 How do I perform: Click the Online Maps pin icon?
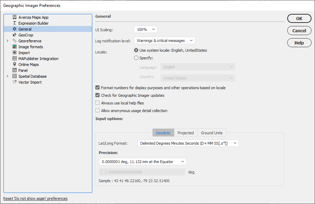(15, 64)
